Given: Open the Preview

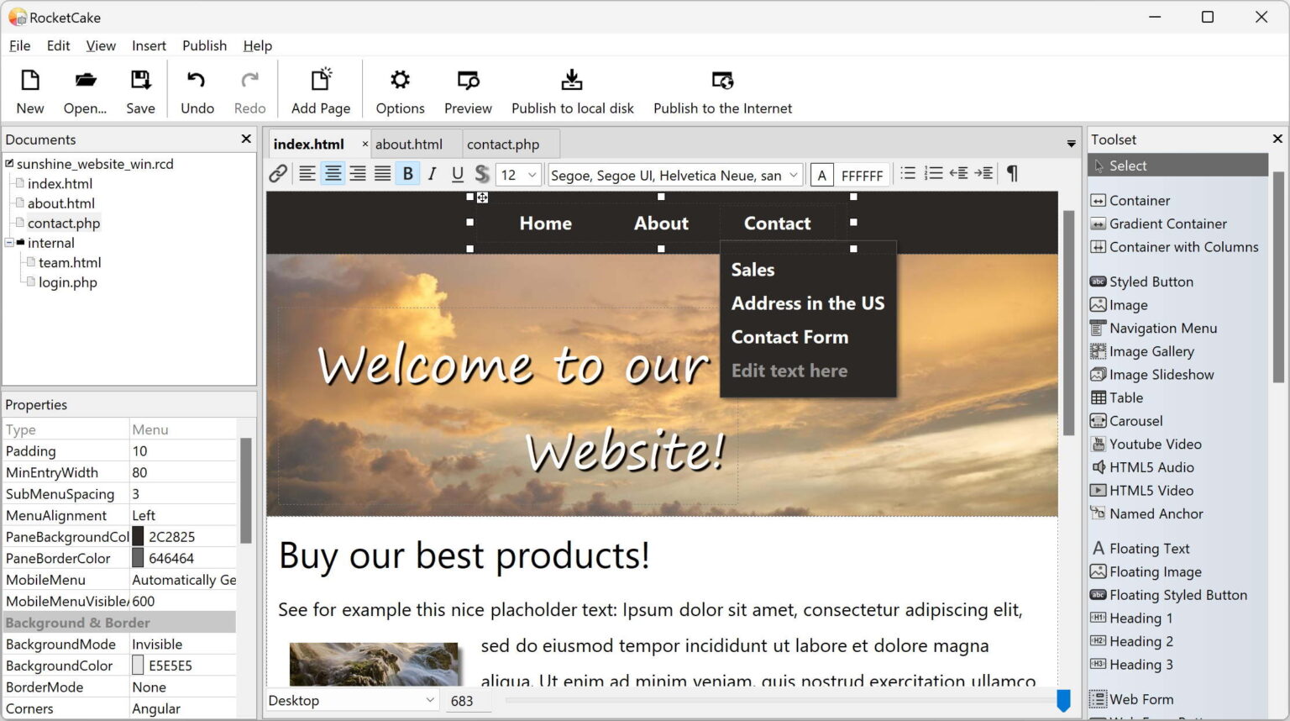Looking at the screenshot, I should [467, 89].
